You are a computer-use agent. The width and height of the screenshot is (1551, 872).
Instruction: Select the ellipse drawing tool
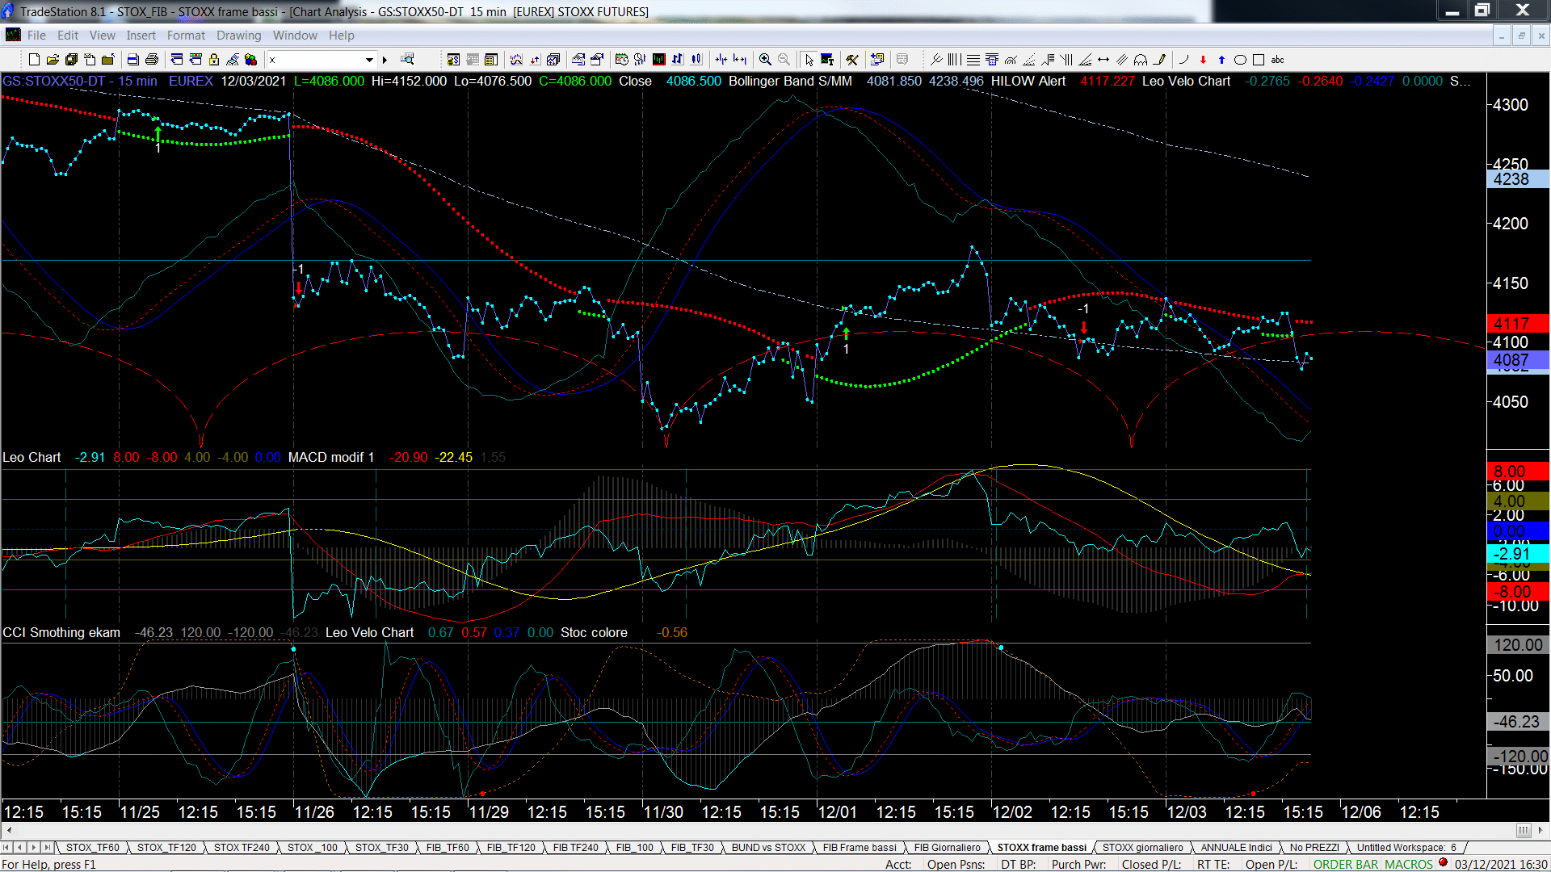pyautogui.click(x=1240, y=60)
